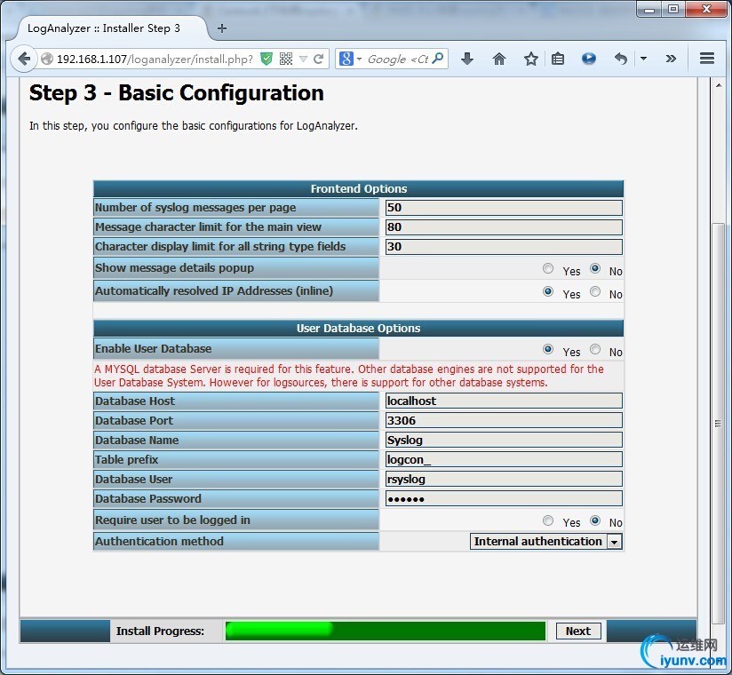Go back using the browser back arrow
The image size is (732, 675).
(24, 59)
